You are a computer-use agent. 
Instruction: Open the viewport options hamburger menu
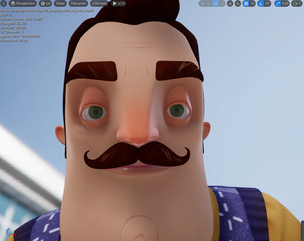point(3,3)
